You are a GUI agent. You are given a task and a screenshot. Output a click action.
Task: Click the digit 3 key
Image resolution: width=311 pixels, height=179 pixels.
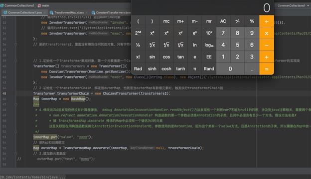click(x=252, y=57)
